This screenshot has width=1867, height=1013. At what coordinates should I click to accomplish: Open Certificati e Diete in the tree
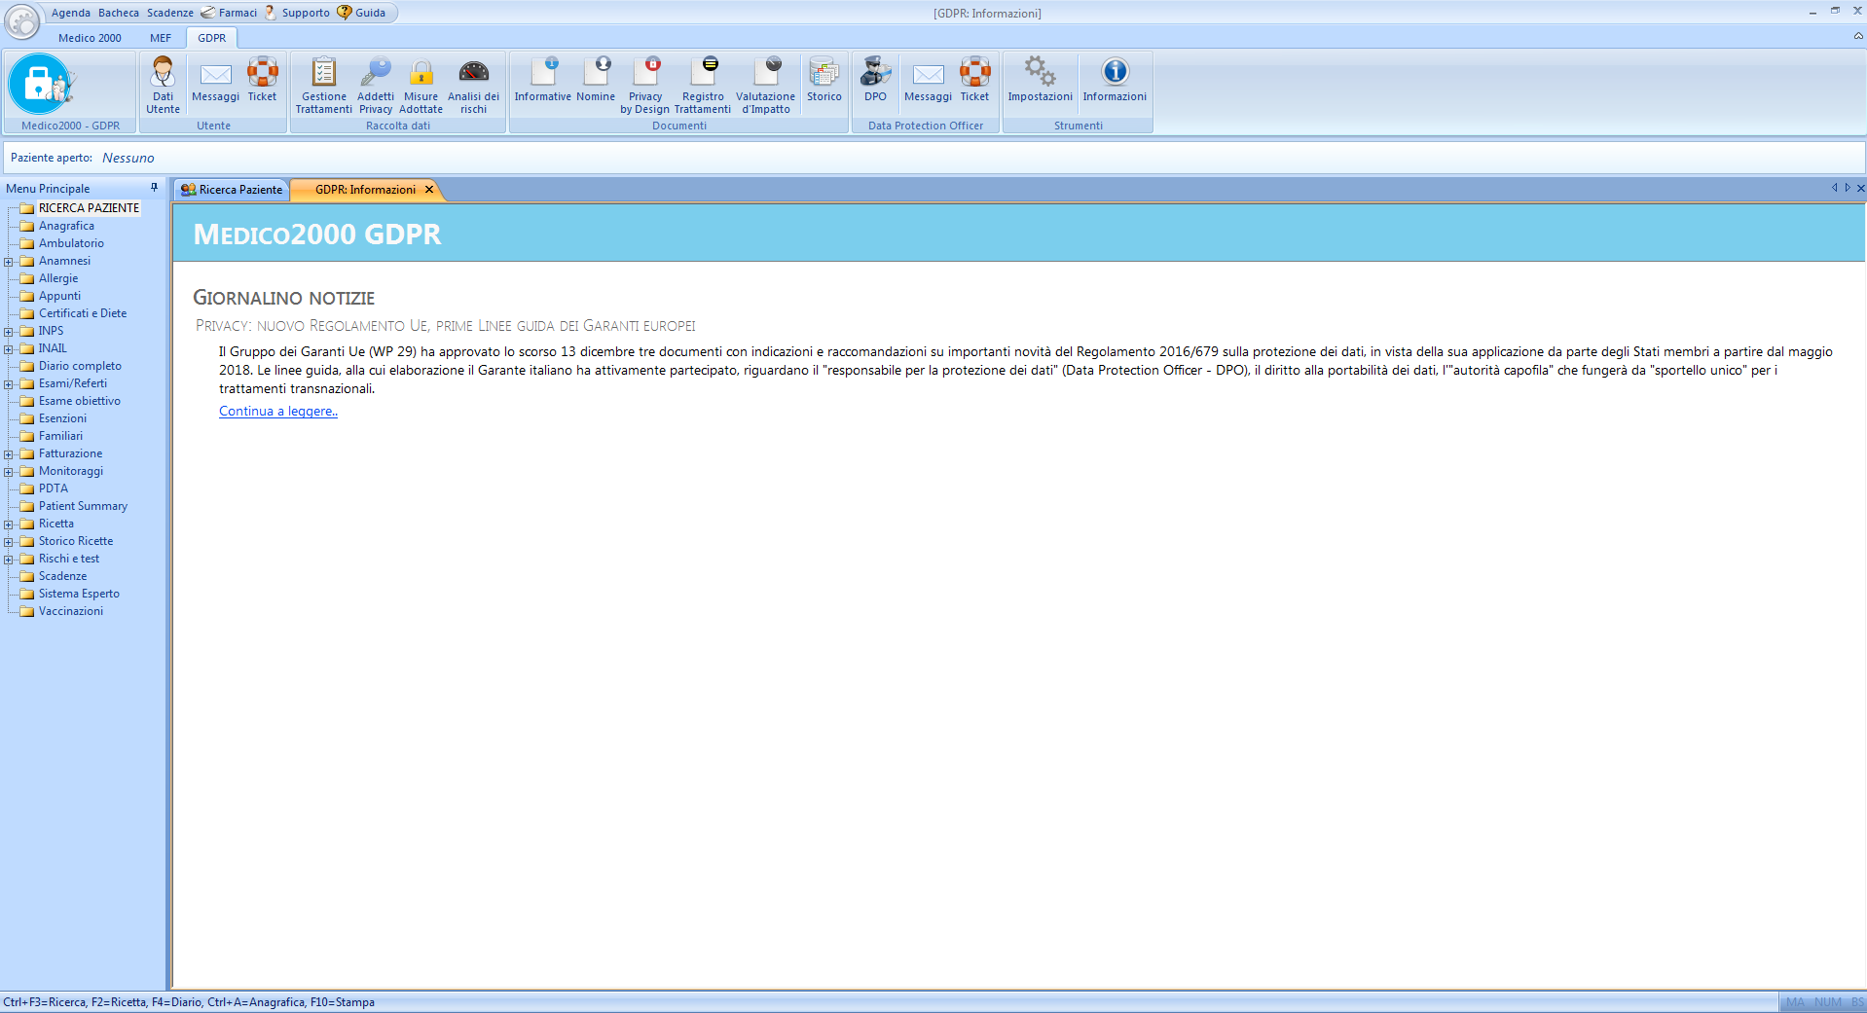point(83,313)
